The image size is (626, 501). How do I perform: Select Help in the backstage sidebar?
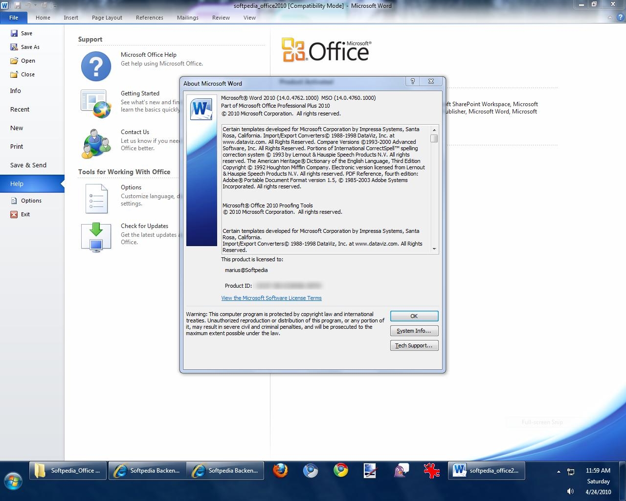click(32, 184)
